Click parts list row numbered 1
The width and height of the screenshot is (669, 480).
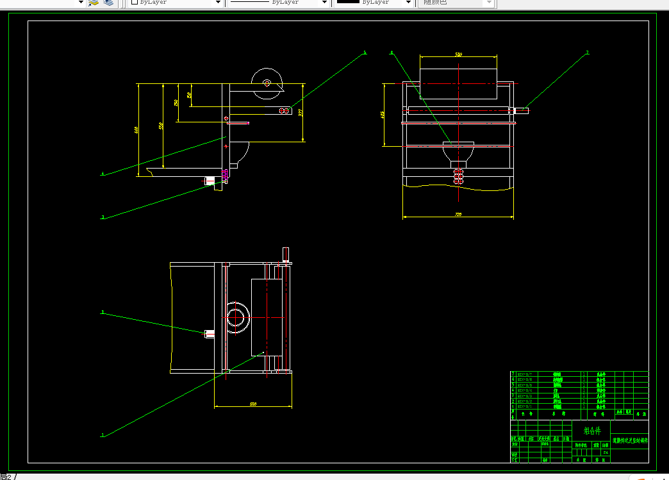(579, 406)
